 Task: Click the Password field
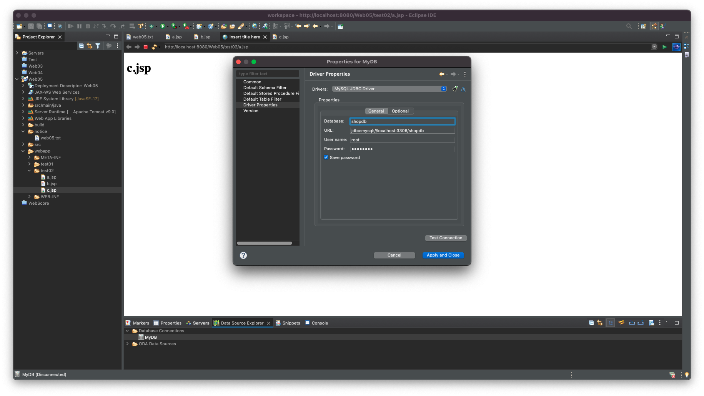coord(402,149)
